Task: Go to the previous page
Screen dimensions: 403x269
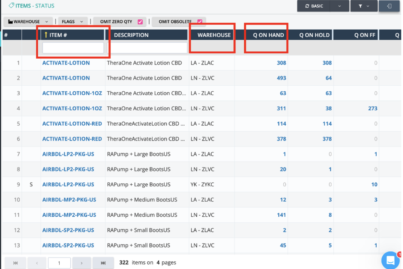Action: [x=37, y=263]
